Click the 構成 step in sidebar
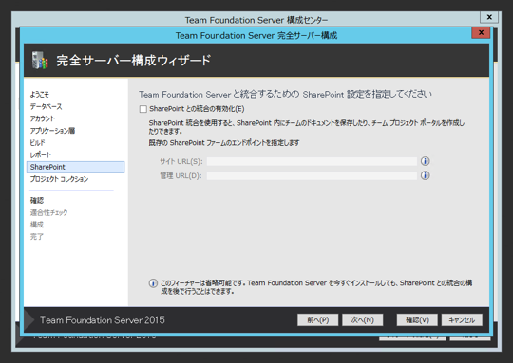This screenshot has width=513, height=363. pyautogui.click(x=37, y=225)
